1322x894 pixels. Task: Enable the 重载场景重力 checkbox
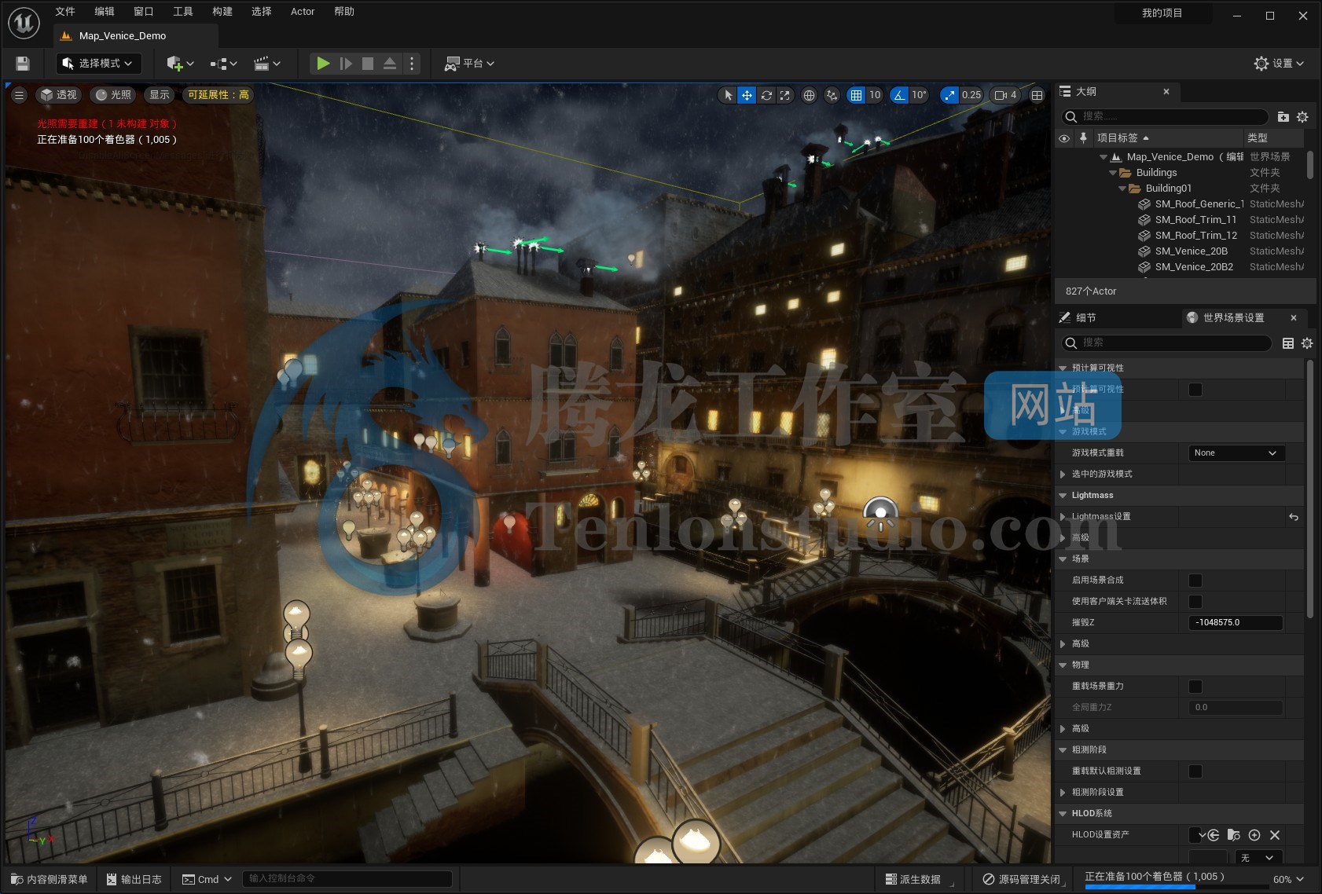(x=1195, y=687)
